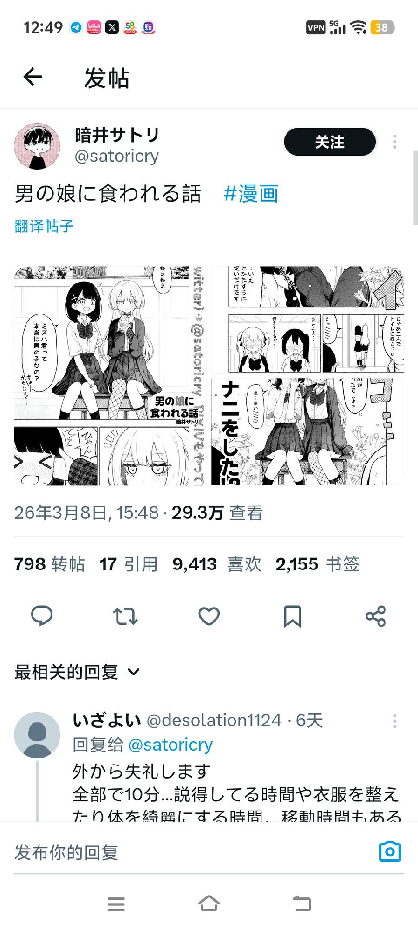The width and height of the screenshot is (418, 929).
Task: Tap the back arrow icon
Action: tap(33, 77)
